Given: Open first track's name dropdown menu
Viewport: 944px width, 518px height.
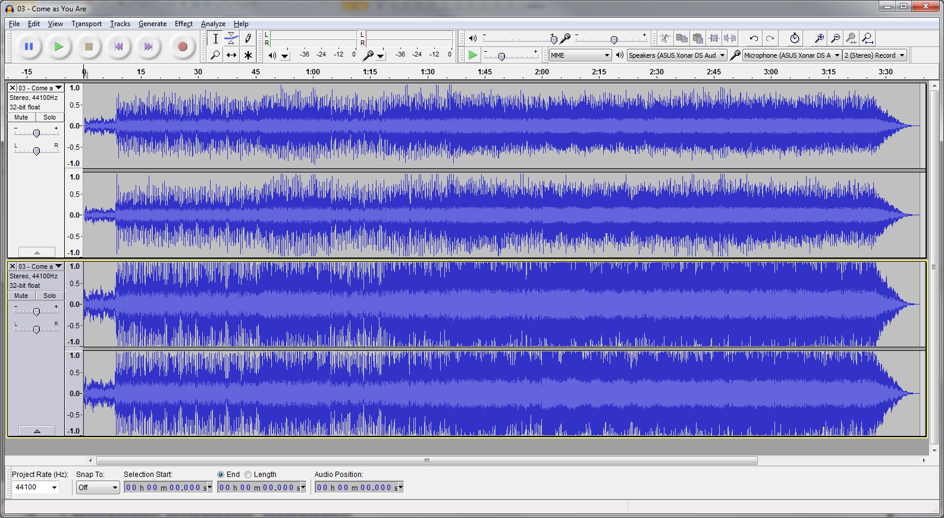Looking at the screenshot, I should [40, 87].
